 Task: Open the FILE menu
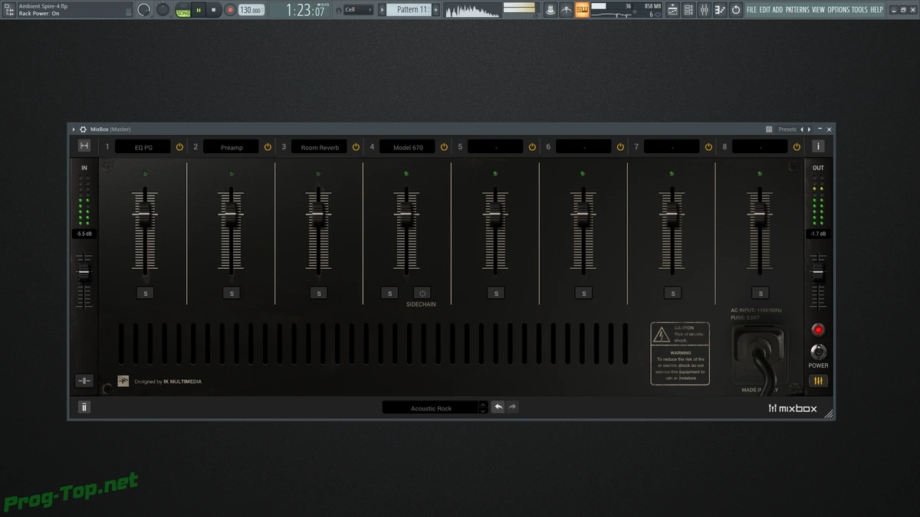pyautogui.click(x=751, y=10)
